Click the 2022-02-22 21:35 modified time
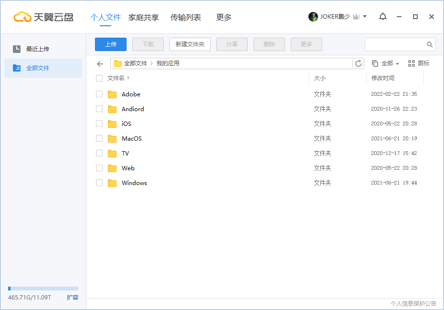Viewport: 444px width, 310px height. (x=394, y=94)
